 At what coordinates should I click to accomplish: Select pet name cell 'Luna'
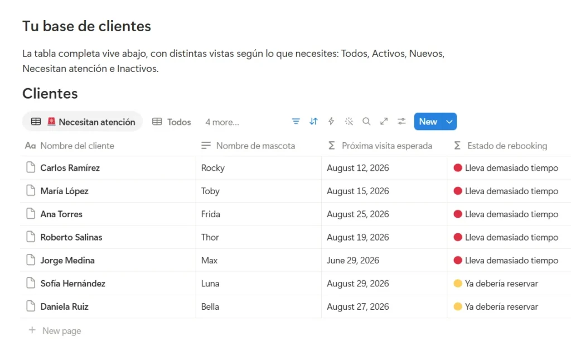(259, 284)
